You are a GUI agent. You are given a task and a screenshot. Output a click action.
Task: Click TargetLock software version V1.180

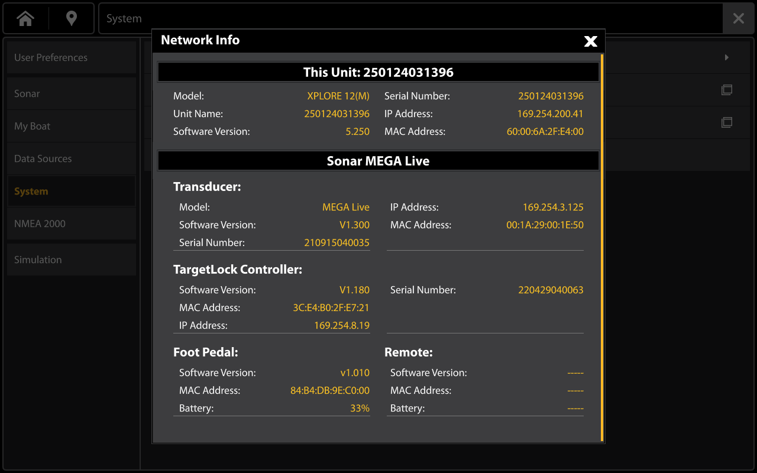tap(355, 290)
